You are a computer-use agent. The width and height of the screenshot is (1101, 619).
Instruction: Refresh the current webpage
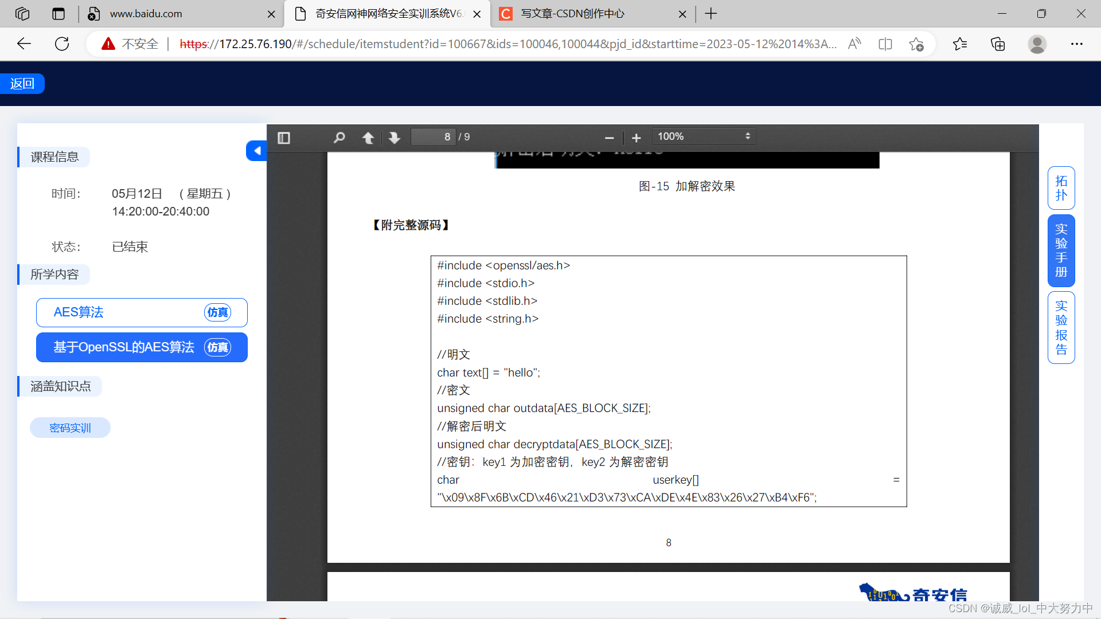(x=62, y=44)
